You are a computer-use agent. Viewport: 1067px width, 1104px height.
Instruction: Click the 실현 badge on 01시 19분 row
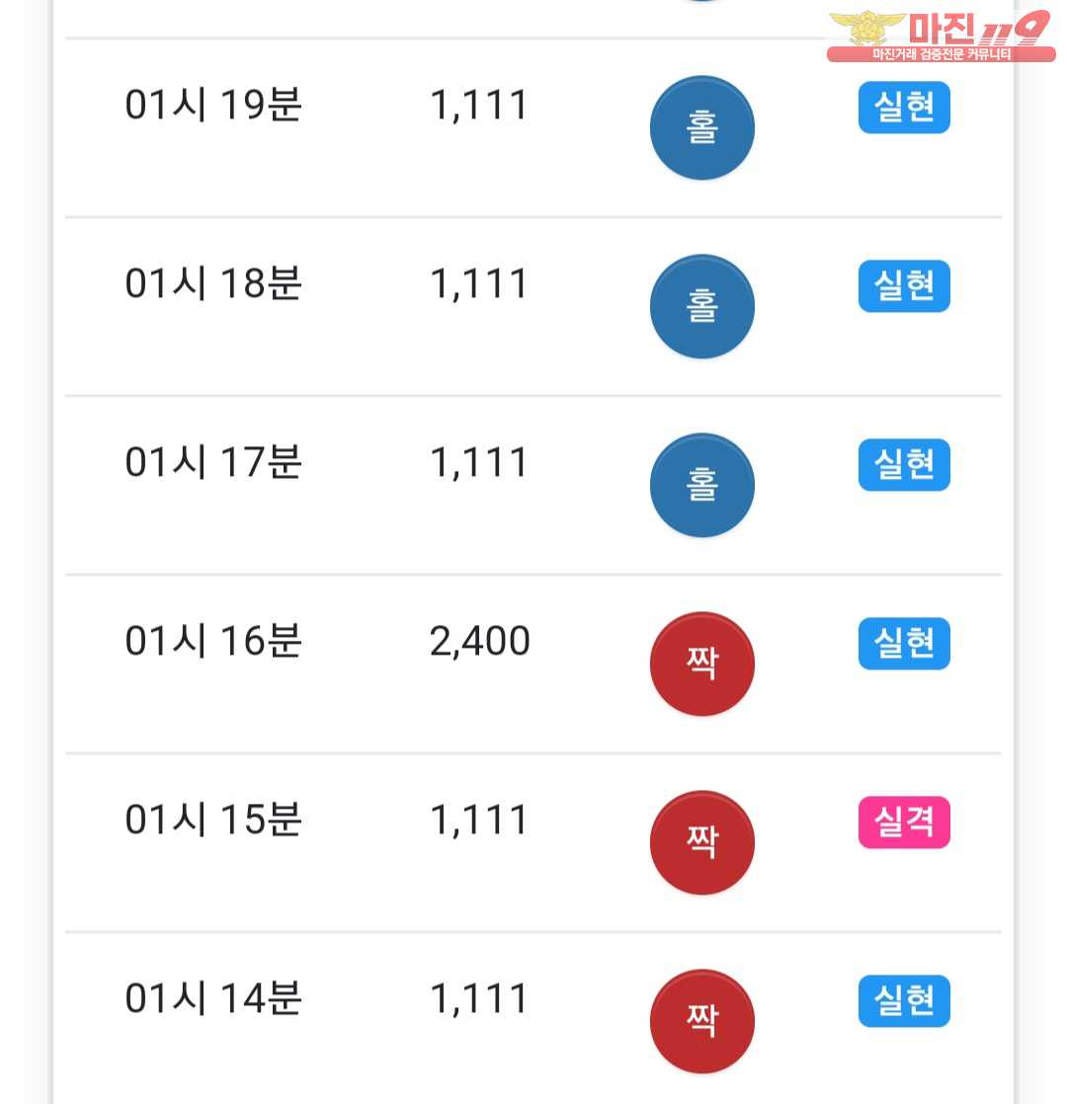pos(904,108)
